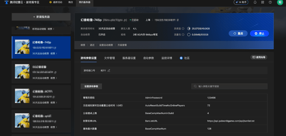Click the 封禁名单URL row label

pos(90,121)
